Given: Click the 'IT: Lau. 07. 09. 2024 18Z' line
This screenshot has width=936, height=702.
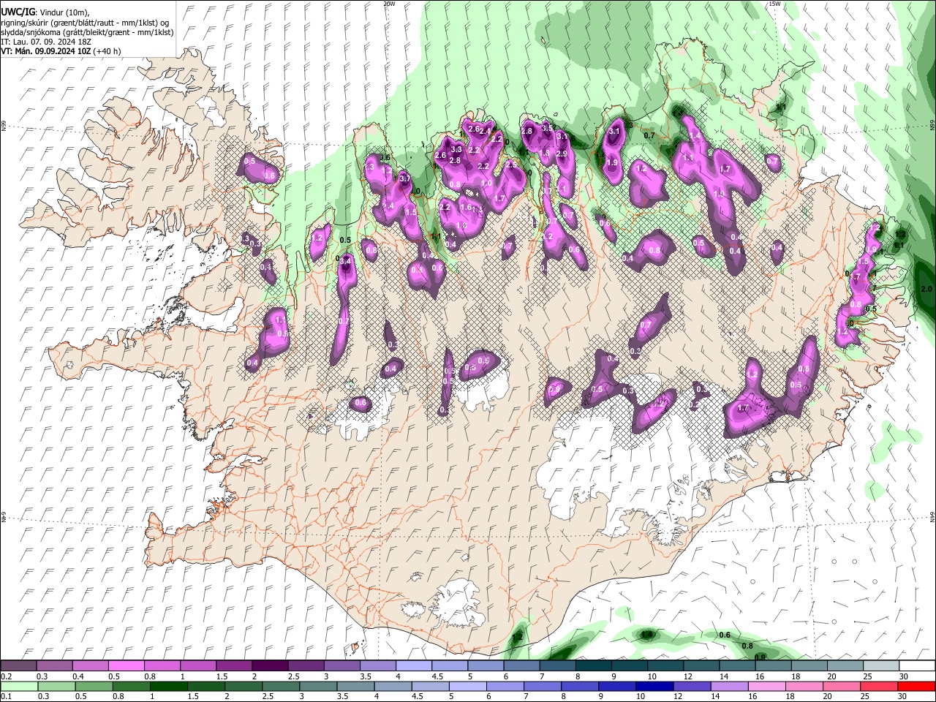Looking at the screenshot, I should [x=45, y=42].
